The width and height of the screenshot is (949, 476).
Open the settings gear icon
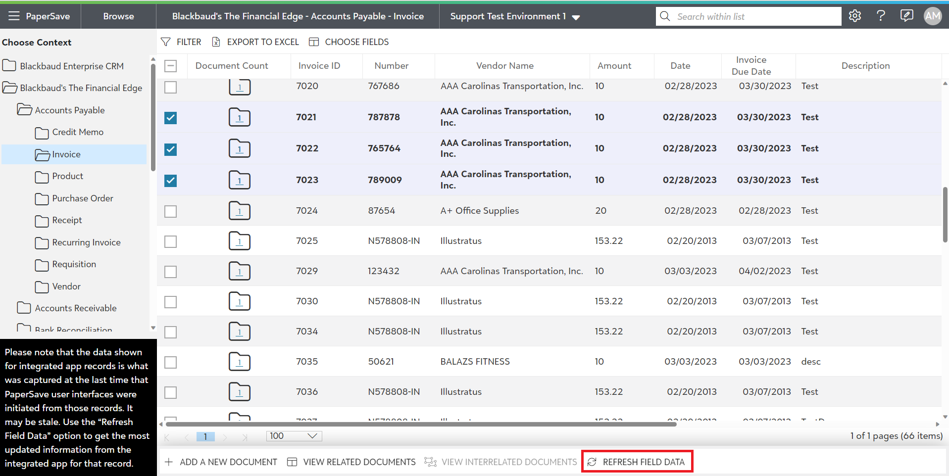click(854, 16)
